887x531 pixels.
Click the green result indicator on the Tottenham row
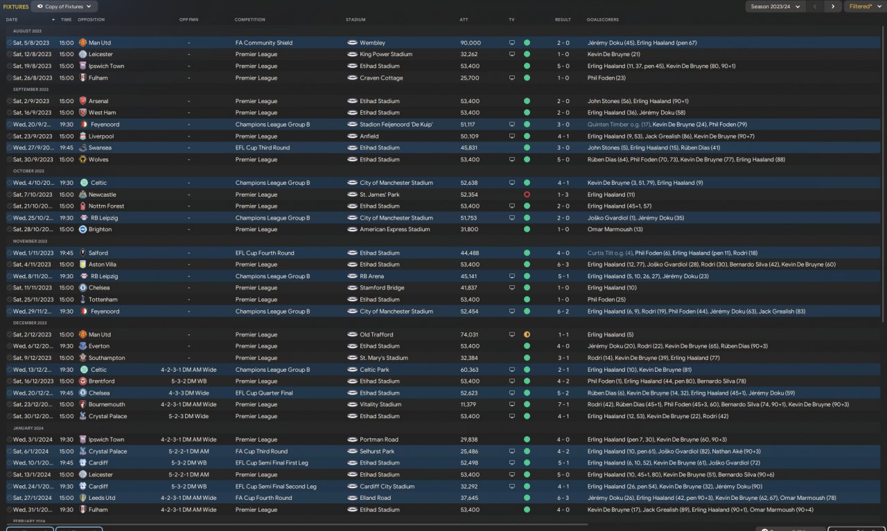coord(527,300)
